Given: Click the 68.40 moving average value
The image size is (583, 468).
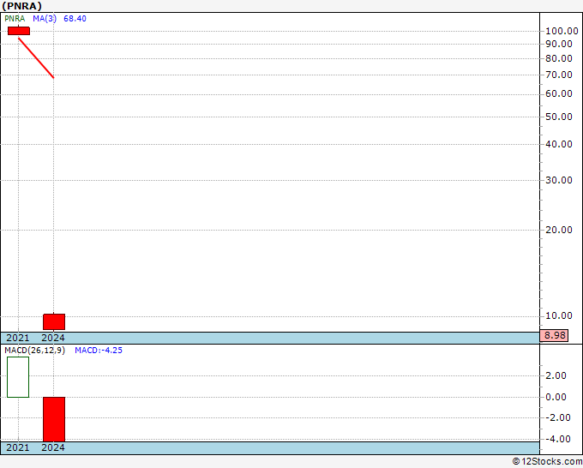Looking at the screenshot, I should pos(75,19).
